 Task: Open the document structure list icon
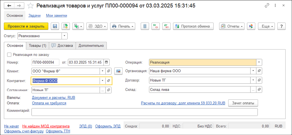point(145,26)
